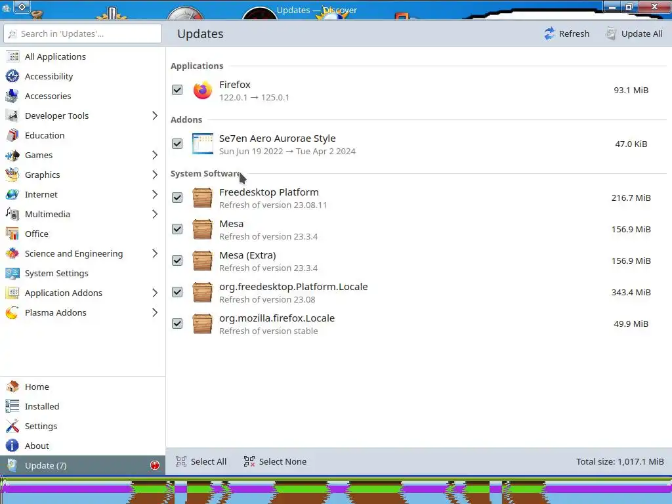Viewport: 672px width, 504px height.
Task: Click the red update notification badge
Action: coord(155,465)
